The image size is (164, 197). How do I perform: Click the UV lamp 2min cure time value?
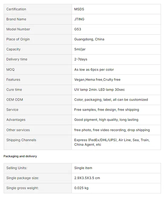pyautogui.click(x=99, y=90)
